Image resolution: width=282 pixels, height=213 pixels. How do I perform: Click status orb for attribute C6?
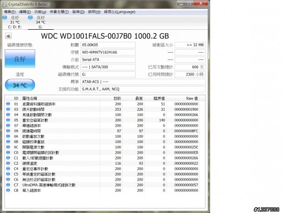point(8,179)
